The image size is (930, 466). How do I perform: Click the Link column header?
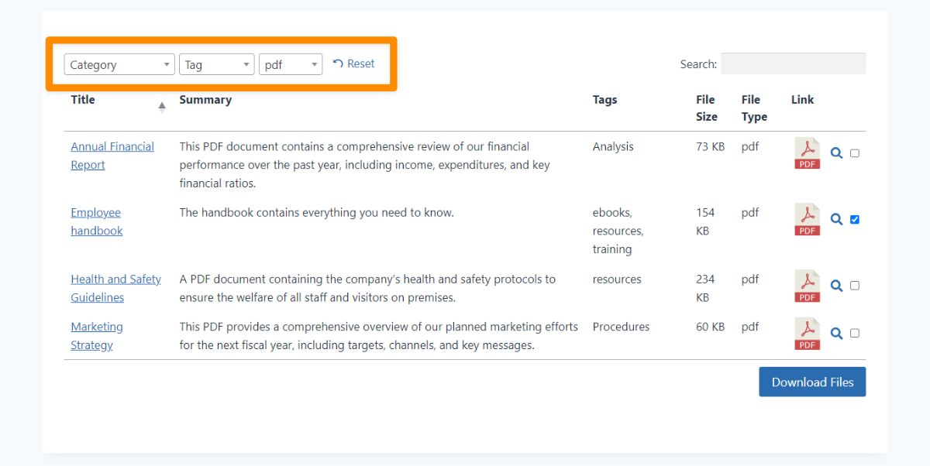tap(803, 100)
